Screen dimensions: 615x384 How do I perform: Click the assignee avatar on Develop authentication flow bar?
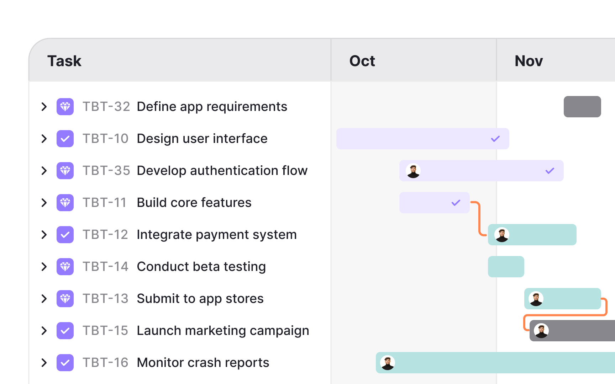tap(413, 171)
